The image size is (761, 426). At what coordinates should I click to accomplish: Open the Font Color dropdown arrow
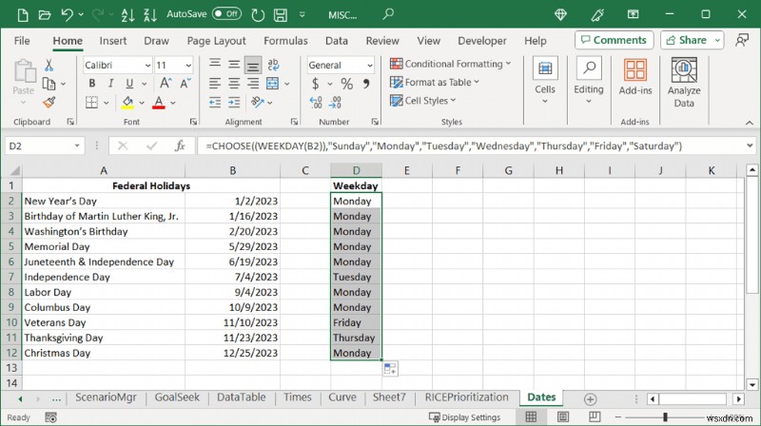(x=173, y=103)
